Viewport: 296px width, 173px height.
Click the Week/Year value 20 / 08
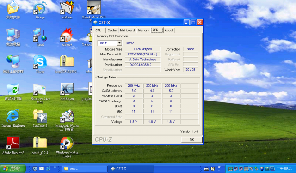tap(190, 70)
